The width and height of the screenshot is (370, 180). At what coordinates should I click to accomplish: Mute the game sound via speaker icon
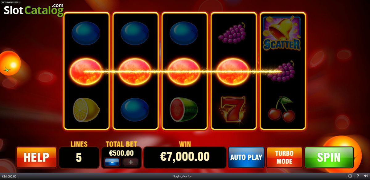click(365, 176)
